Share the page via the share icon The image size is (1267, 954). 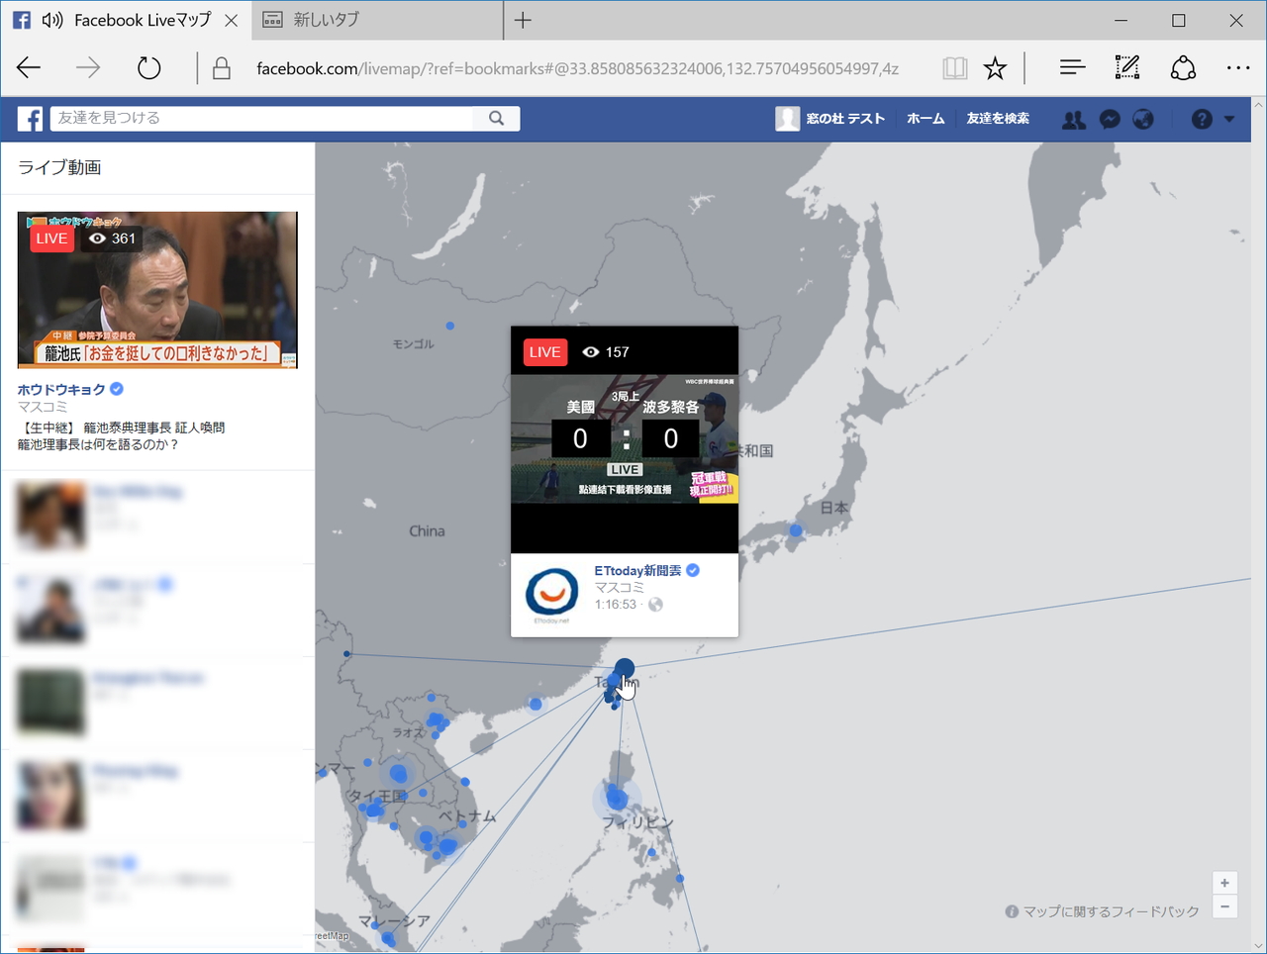[1182, 67]
